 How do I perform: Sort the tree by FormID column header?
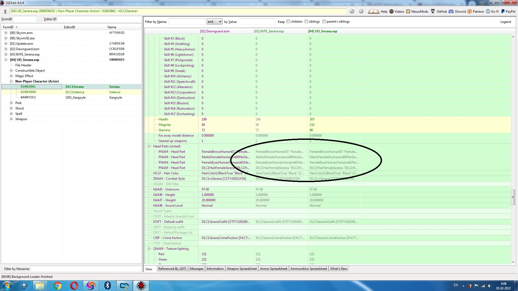coord(32,27)
